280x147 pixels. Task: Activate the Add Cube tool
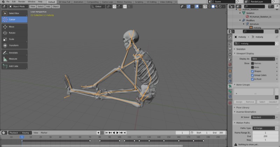click(14, 66)
